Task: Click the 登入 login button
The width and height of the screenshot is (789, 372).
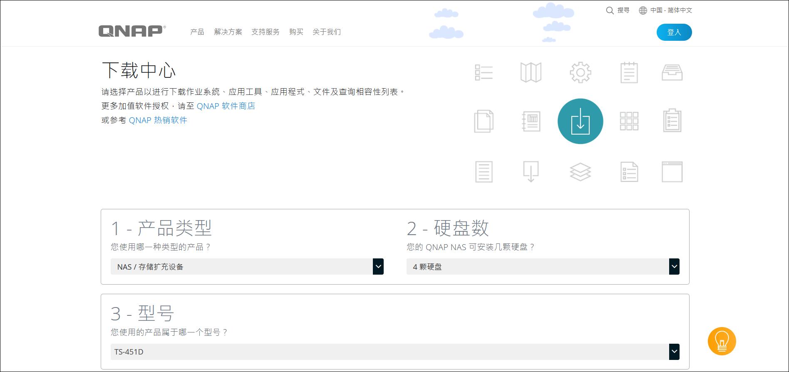Action: [674, 32]
